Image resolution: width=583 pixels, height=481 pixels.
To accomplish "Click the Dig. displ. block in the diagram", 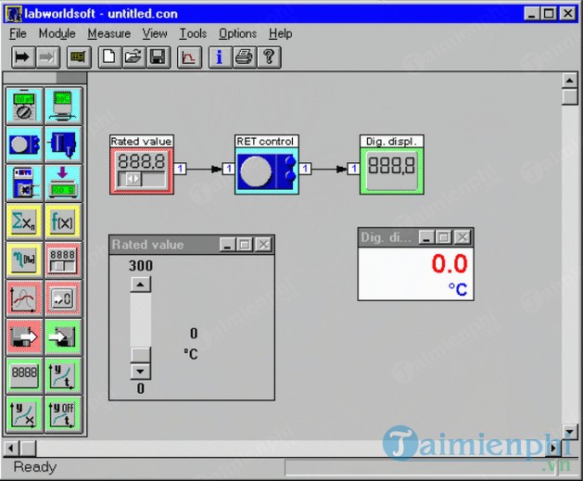I will 392,165.
